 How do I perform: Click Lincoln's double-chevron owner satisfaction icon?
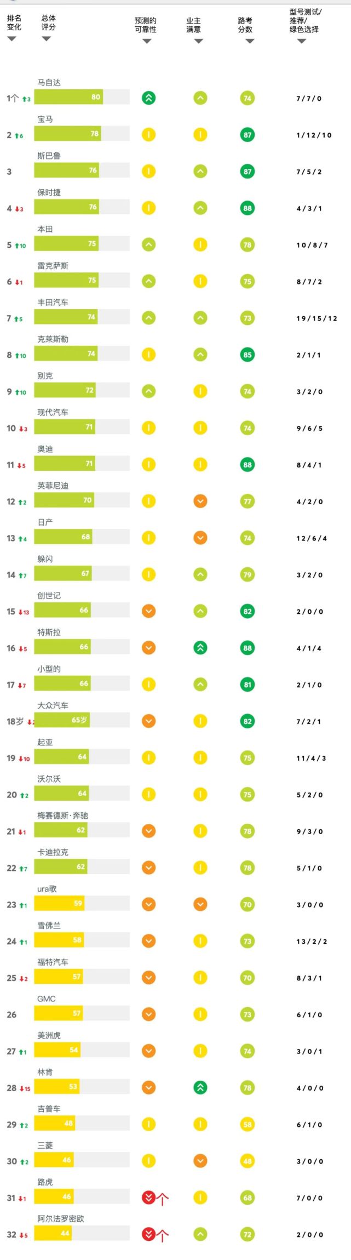click(200, 1087)
